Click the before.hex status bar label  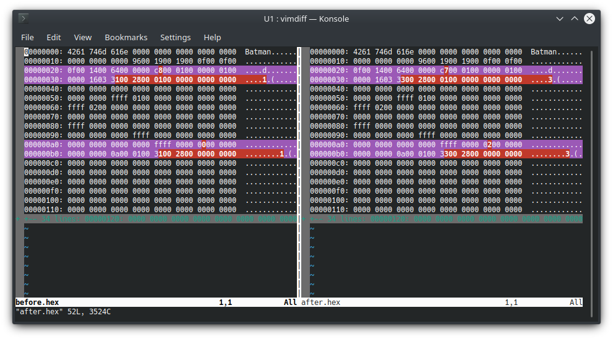click(x=37, y=303)
